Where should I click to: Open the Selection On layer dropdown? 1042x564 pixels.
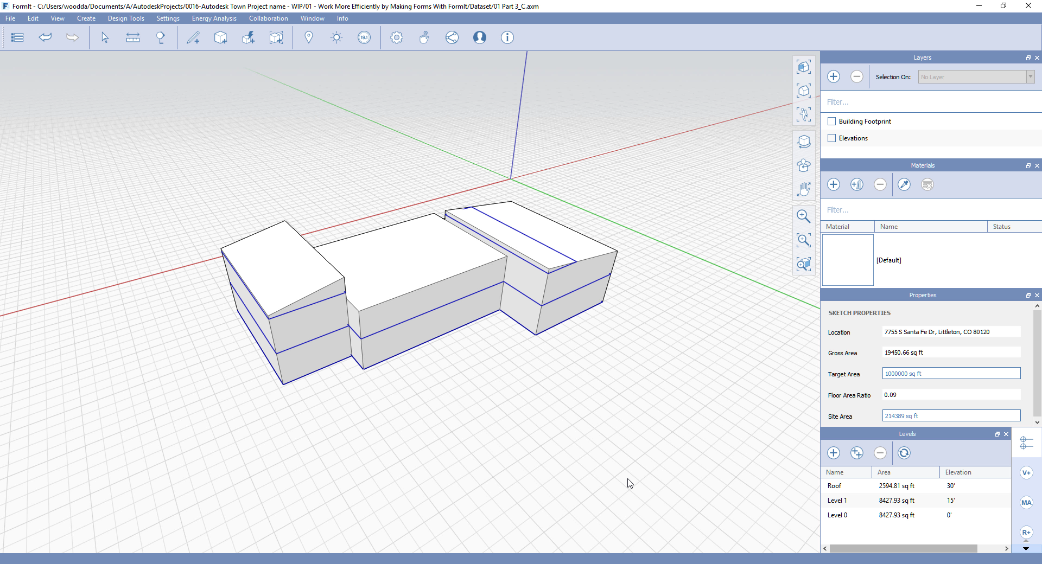pos(976,77)
